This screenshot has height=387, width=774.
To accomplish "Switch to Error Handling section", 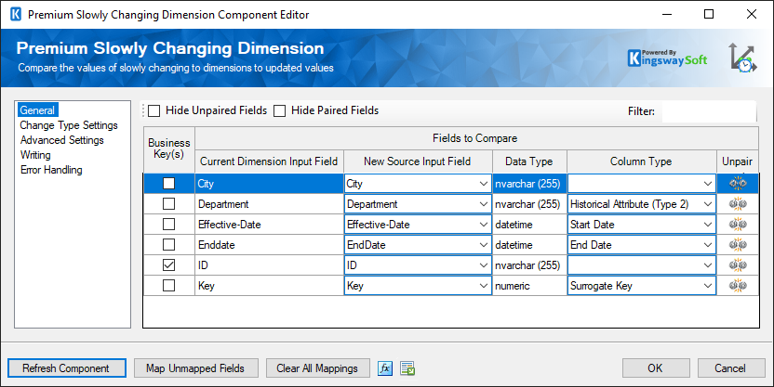I will [51, 170].
